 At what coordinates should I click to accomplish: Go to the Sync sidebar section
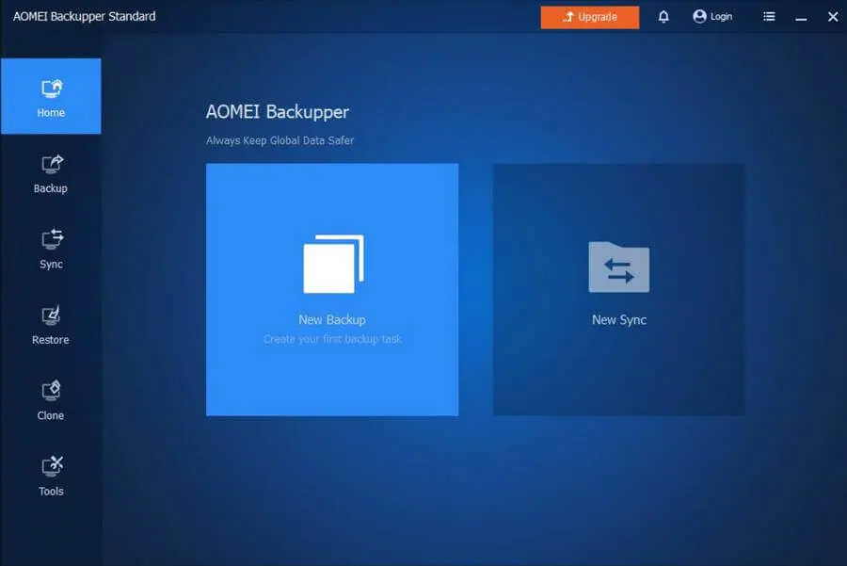click(51, 249)
